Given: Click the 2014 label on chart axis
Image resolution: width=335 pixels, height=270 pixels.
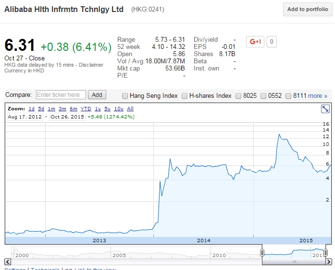Looking at the screenshot, I should (x=204, y=241).
